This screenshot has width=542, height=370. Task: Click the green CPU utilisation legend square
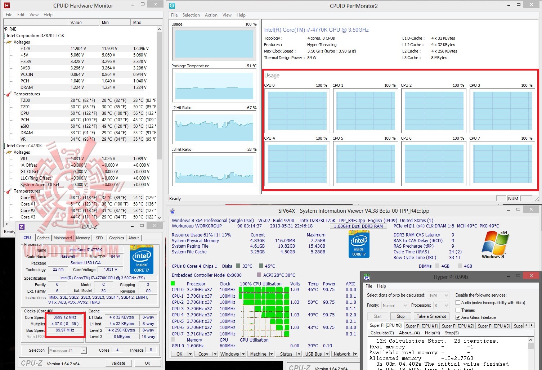[173, 284]
